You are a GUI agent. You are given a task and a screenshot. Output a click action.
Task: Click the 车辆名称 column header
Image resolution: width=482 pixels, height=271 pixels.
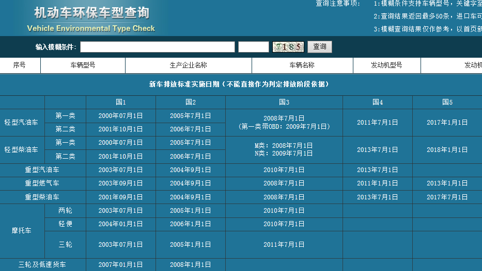(302, 65)
